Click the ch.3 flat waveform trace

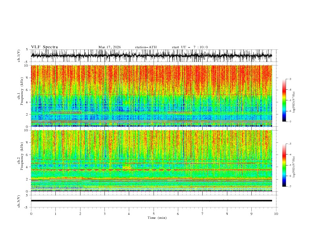pyautogui.click(x=151, y=201)
